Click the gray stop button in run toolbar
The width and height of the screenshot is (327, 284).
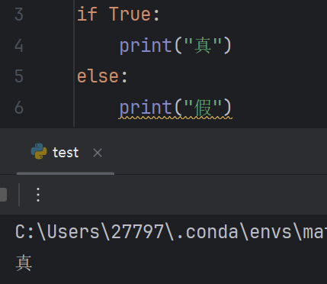tap(3, 195)
